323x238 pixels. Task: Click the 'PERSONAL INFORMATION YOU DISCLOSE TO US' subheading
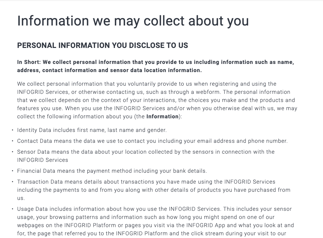click(103, 45)
